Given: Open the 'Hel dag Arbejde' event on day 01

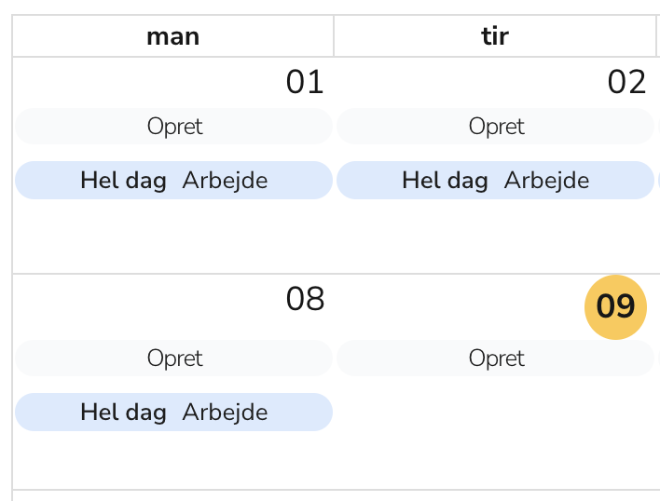Looking at the screenshot, I should pos(174,181).
